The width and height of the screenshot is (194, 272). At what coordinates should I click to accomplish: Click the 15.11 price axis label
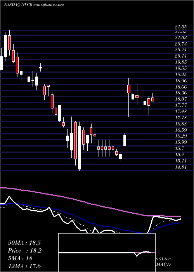pos(181,160)
